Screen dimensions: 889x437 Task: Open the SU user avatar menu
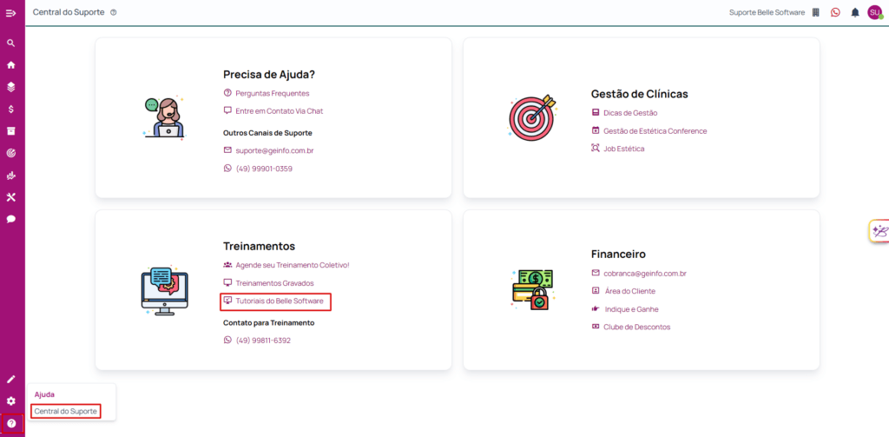pos(874,12)
